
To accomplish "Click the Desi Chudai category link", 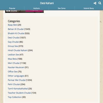I will tap(14, 38).
